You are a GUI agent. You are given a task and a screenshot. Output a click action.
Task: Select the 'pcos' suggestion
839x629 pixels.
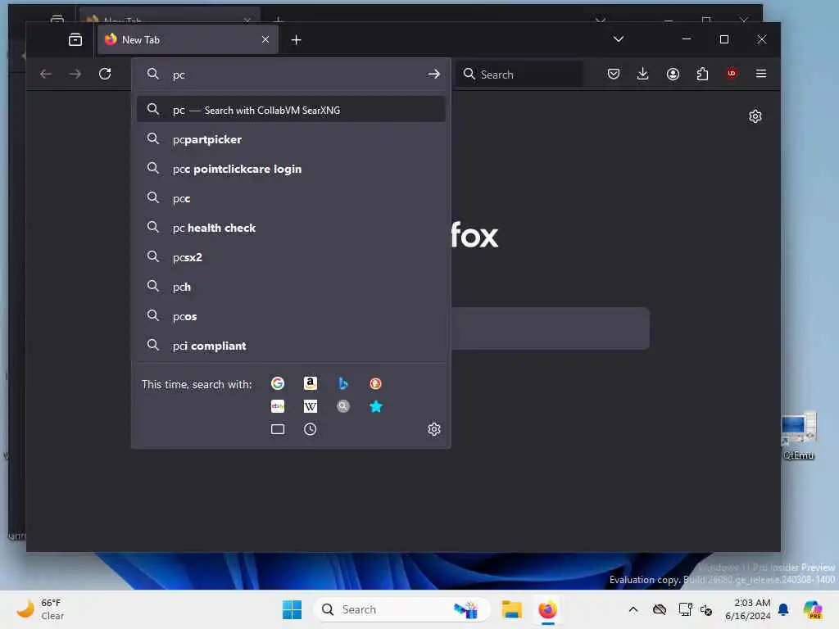point(291,316)
